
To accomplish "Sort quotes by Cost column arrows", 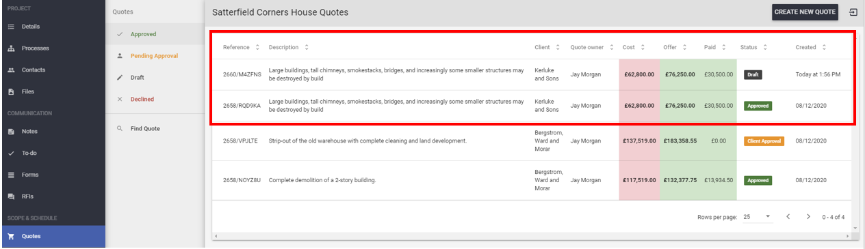I will [643, 47].
